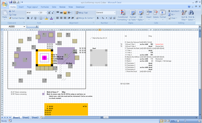Screen dimensions: 202x123
Task: Click the zoom in plus button
Action: pyautogui.click(x=199, y=121)
